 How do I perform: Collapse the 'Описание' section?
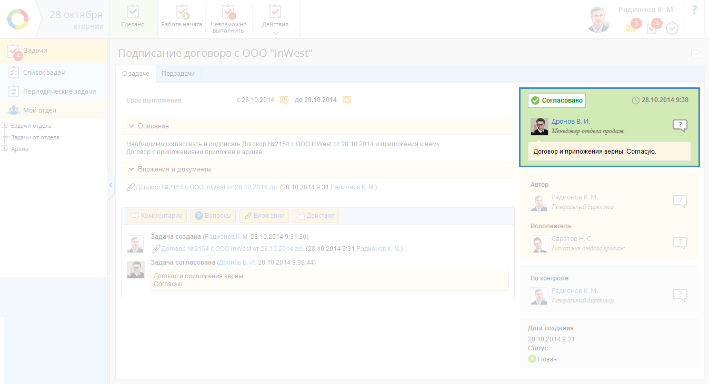[132, 126]
